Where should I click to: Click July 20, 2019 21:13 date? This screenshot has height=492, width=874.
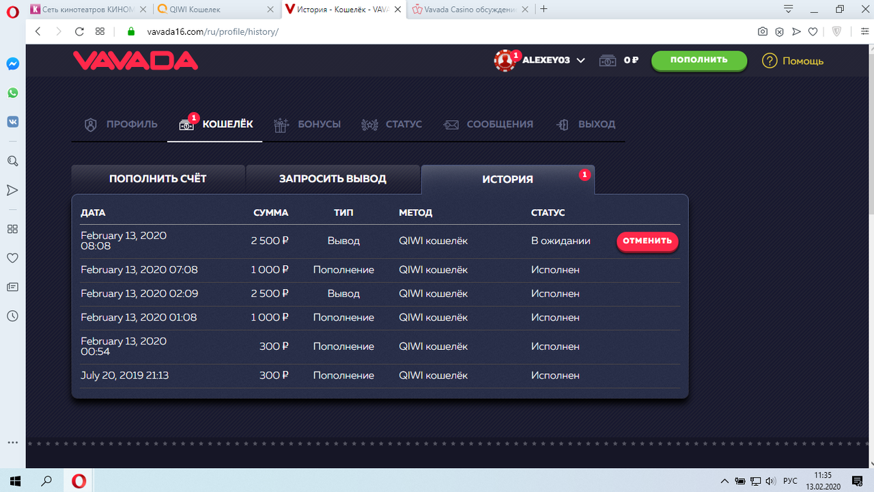coord(124,375)
